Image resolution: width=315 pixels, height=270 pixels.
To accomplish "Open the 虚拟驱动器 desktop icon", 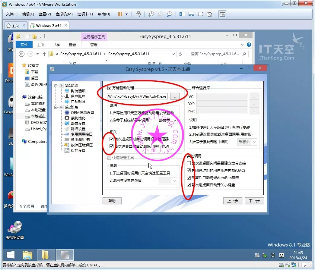I will (x=15, y=230).
